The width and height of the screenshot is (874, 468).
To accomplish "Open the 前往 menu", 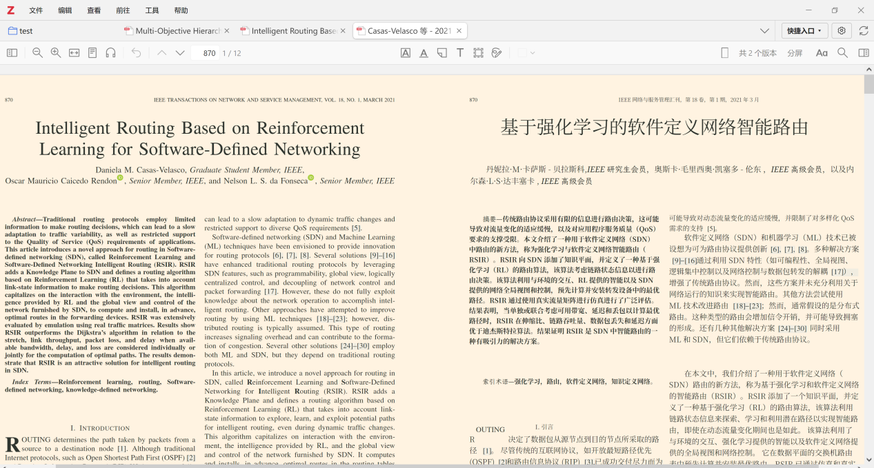I will [x=123, y=10].
